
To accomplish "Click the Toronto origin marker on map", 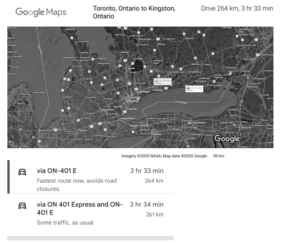I will [137, 101].
